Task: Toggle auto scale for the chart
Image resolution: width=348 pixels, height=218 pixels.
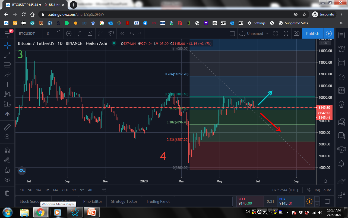Action: coord(327,190)
